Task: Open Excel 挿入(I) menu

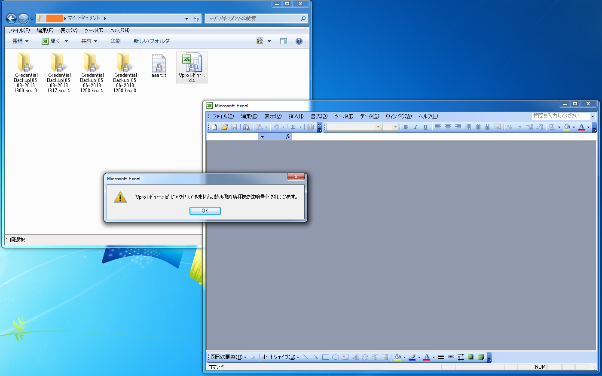Action: click(296, 116)
